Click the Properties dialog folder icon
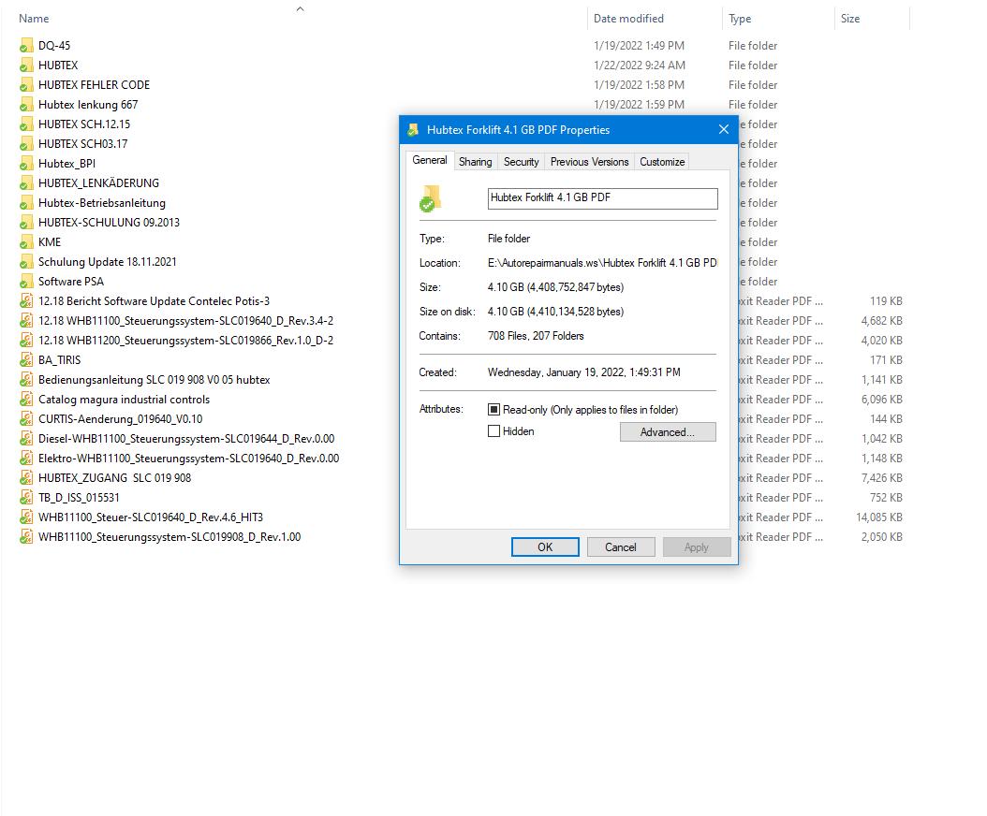This screenshot has height=816, width=987. pos(431,198)
